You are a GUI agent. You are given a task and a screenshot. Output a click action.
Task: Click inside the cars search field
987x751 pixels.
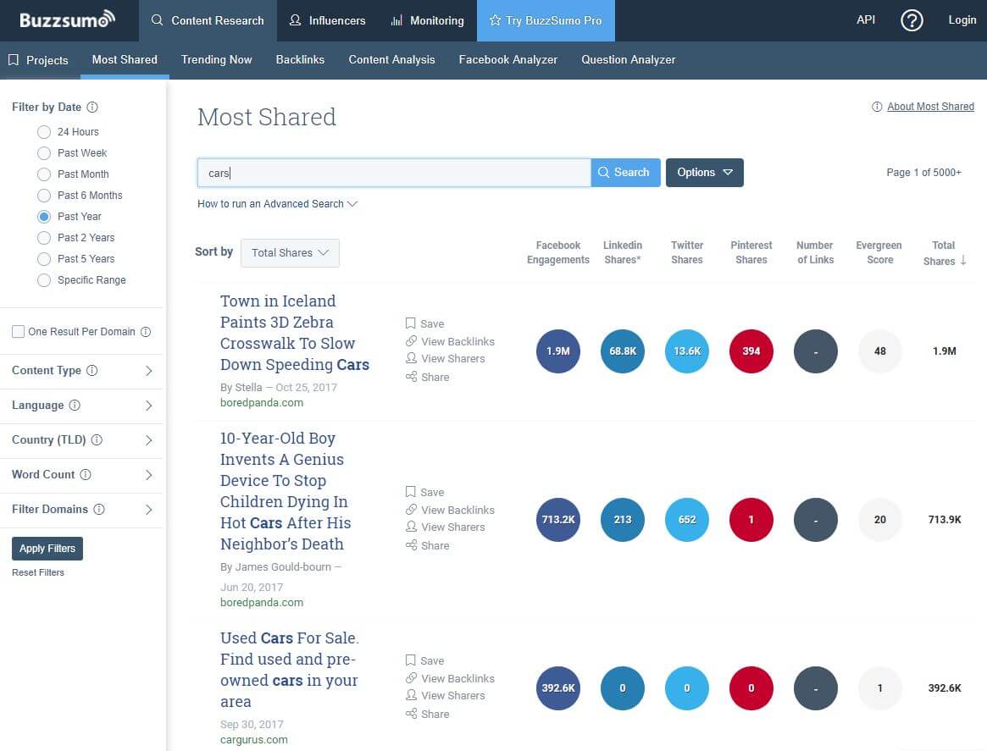coord(394,173)
